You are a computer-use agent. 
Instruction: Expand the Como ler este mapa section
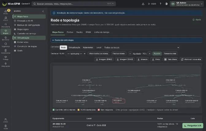[126, 40]
